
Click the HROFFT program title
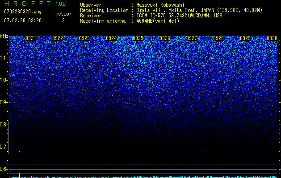coord(27,4)
